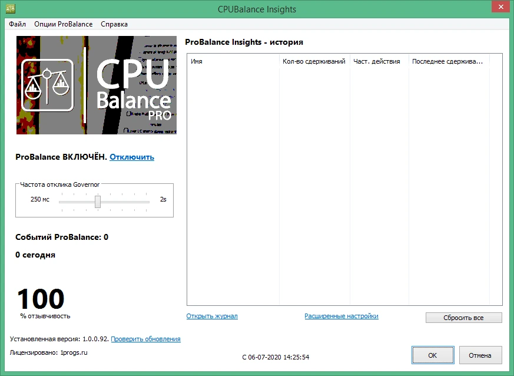Sort by the Част. действия column header
514x376 pixels.
(x=379, y=61)
